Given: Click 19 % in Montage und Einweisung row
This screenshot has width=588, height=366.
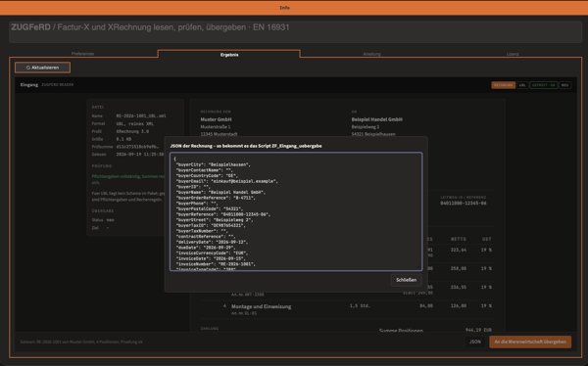Looking at the screenshot, I should click(x=486, y=306).
